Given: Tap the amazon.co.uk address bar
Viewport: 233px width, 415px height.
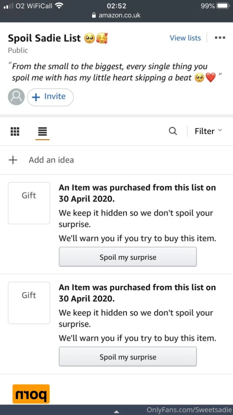Looking at the screenshot, I should coord(116,15).
